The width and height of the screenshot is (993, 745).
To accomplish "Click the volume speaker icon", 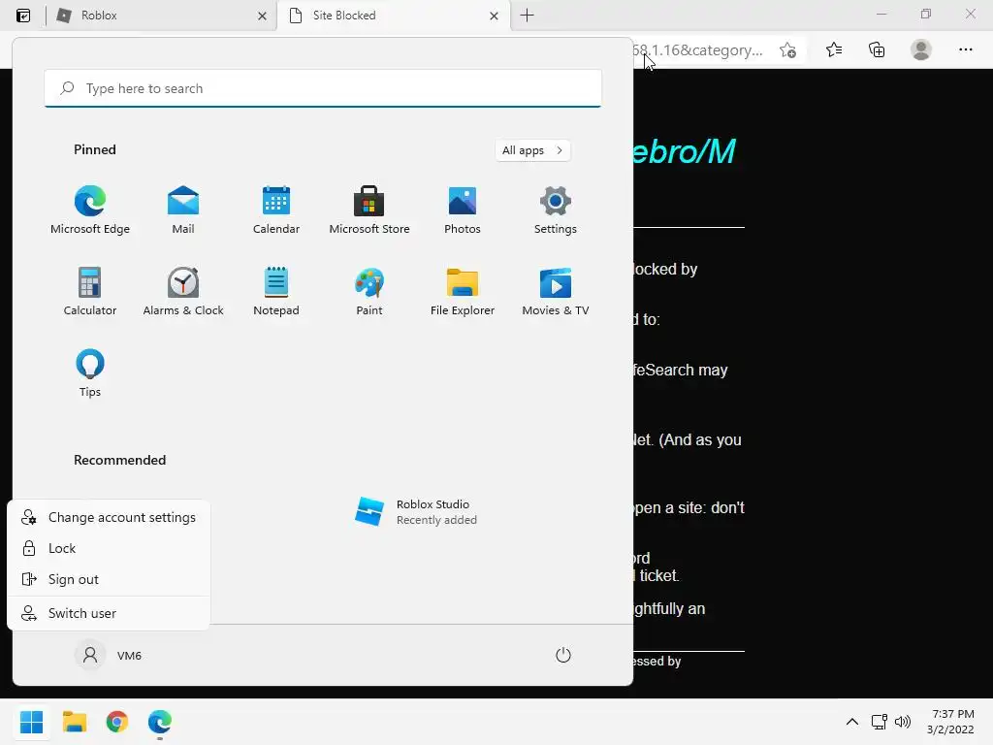I will pyautogui.click(x=903, y=722).
